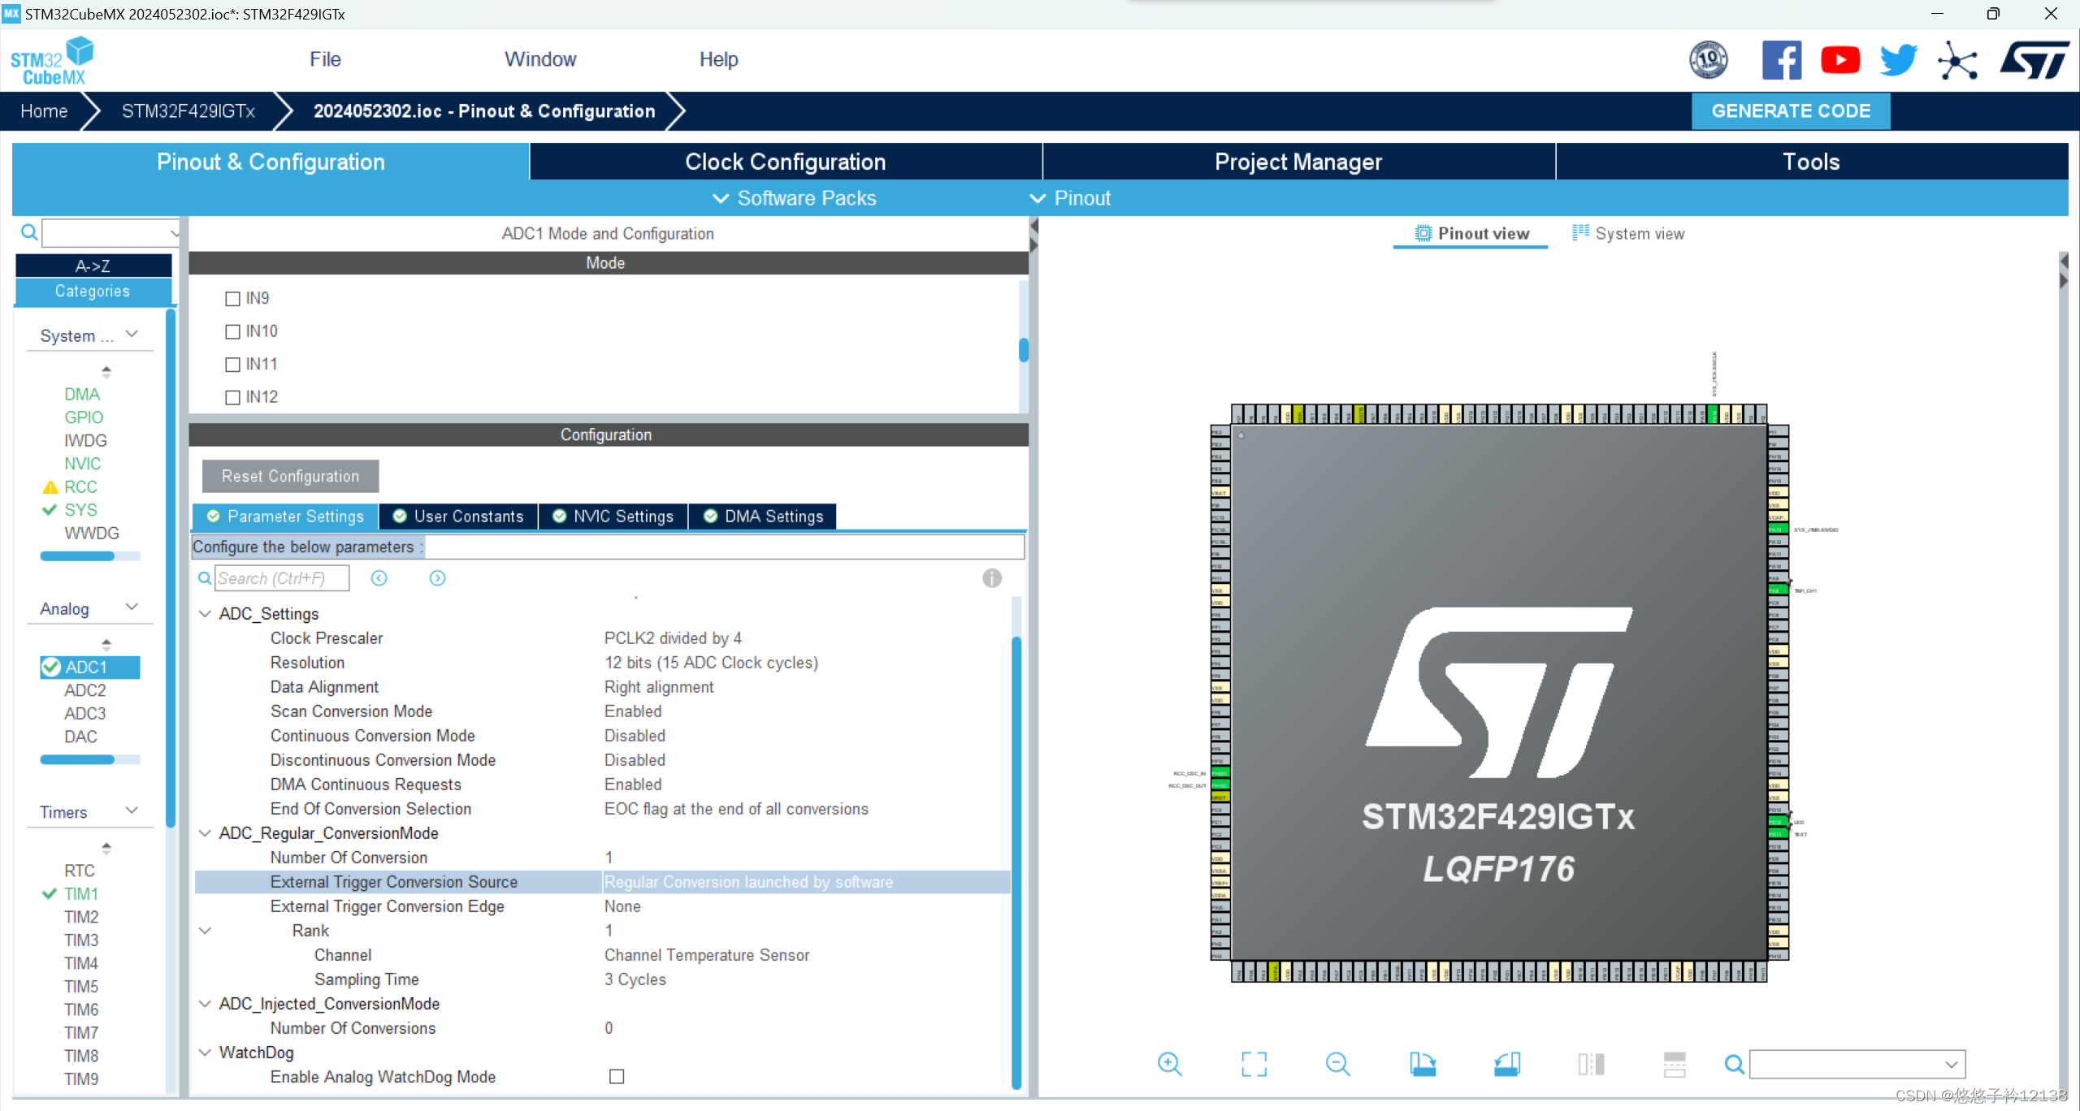Zoom out of the pinout view
Viewport: 2080px width, 1111px height.
(x=1338, y=1064)
